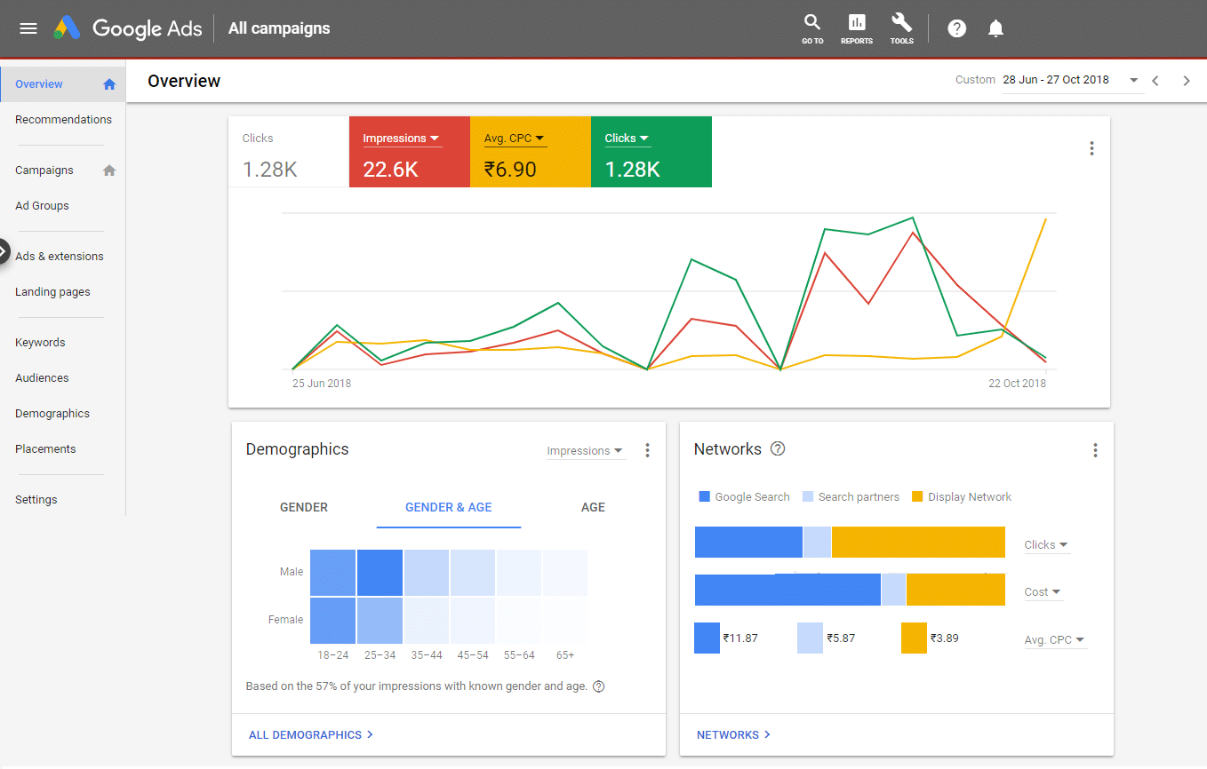Click help icon beside known gender note
The height and width of the screenshot is (769, 1207).
click(x=598, y=686)
